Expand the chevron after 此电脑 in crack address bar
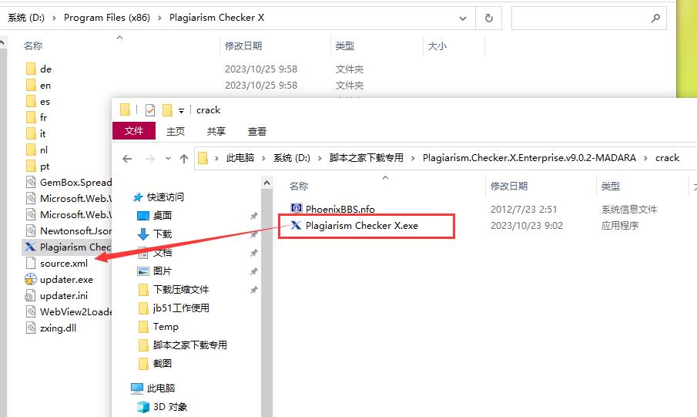 click(x=263, y=158)
